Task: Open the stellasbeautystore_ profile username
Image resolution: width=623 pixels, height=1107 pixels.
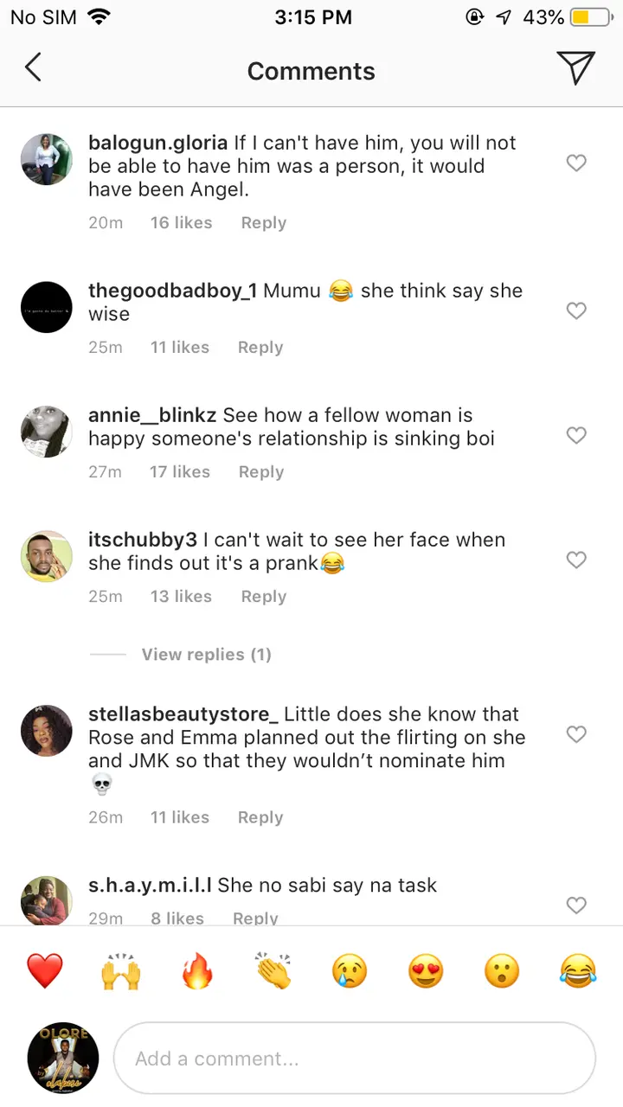Action: pos(183,714)
